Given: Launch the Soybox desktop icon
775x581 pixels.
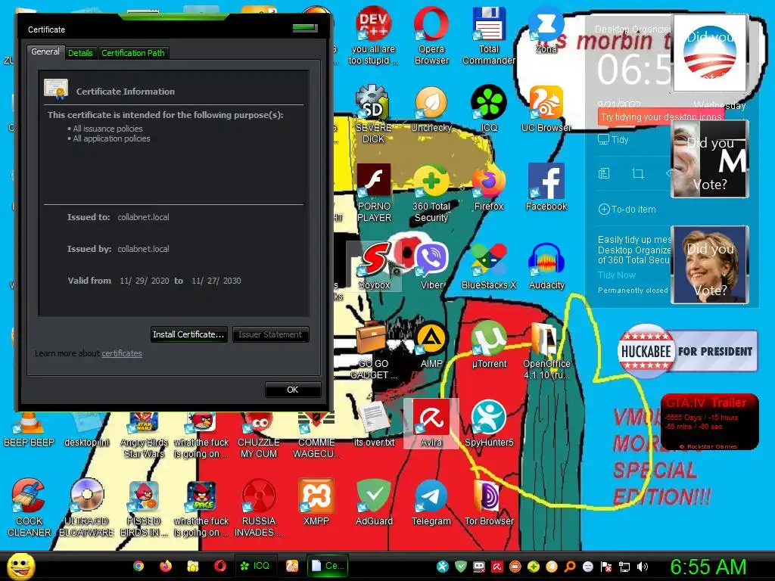Looking at the screenshot, I should coord(374,267).
